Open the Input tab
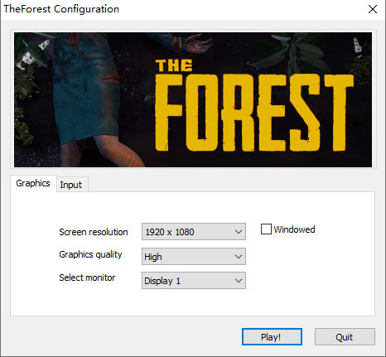The width and height of the screenshot is (386, 357). (71, 185)
